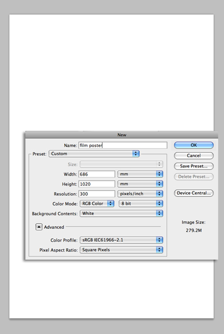Image resolution: width=224 pixels, height=334 pixels.
Task: Open the sRGB Color Profile dropdown
Action: (x=121, y=240)
